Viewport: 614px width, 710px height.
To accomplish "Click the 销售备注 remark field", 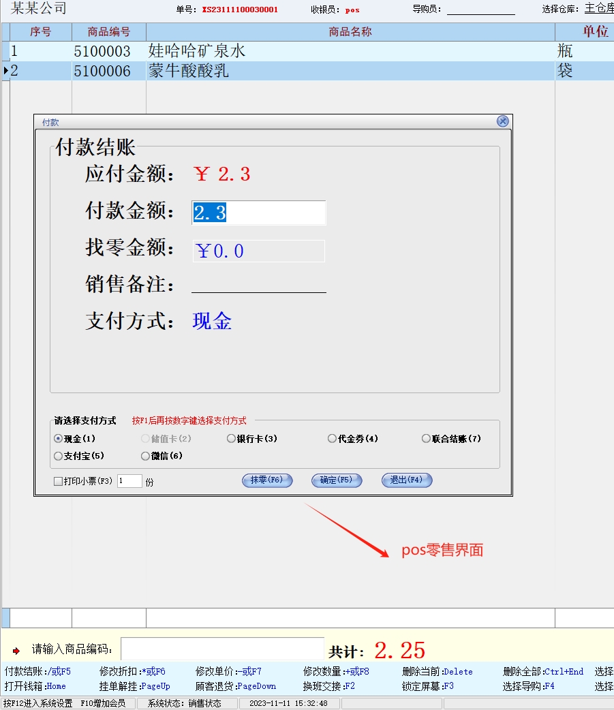I will [x=258, y=284].
